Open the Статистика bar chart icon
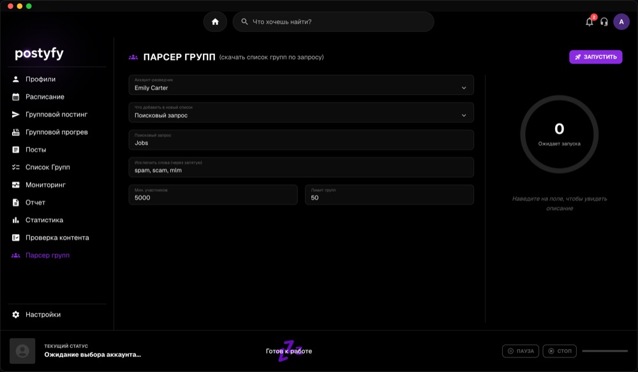 pos(15,220)
